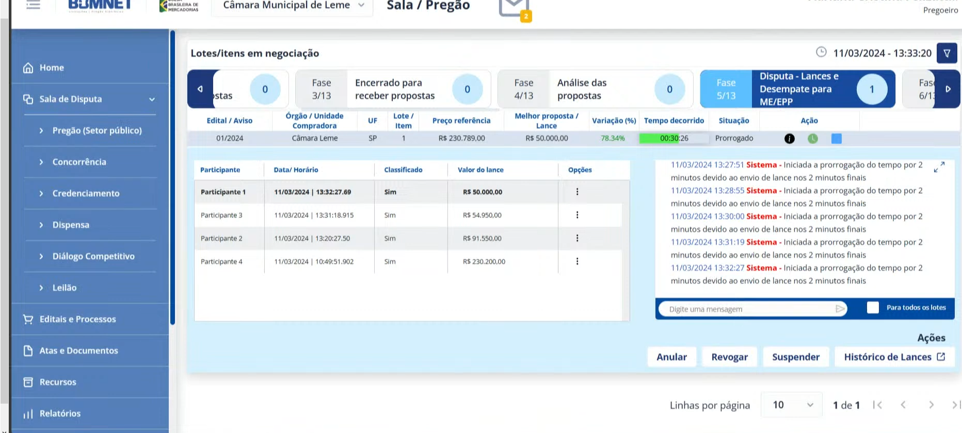
Task: Expand the chat messages panel
Action: click(939, 167)
